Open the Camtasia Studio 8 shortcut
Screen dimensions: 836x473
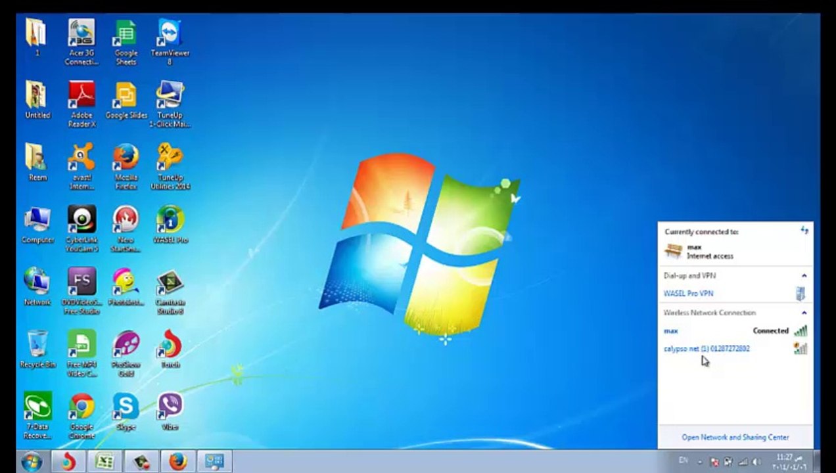point(170,292)
